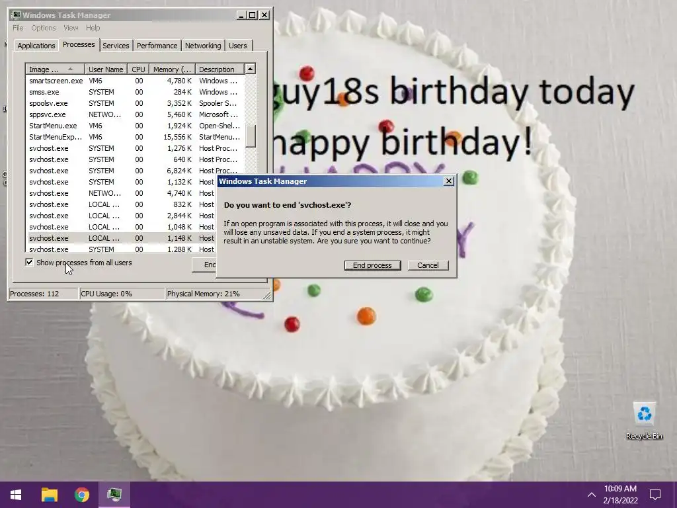Viewport: 677px width, 508px height.
Task: Open the Options menu
Action: pyautogui.click(x=43, y=28)
